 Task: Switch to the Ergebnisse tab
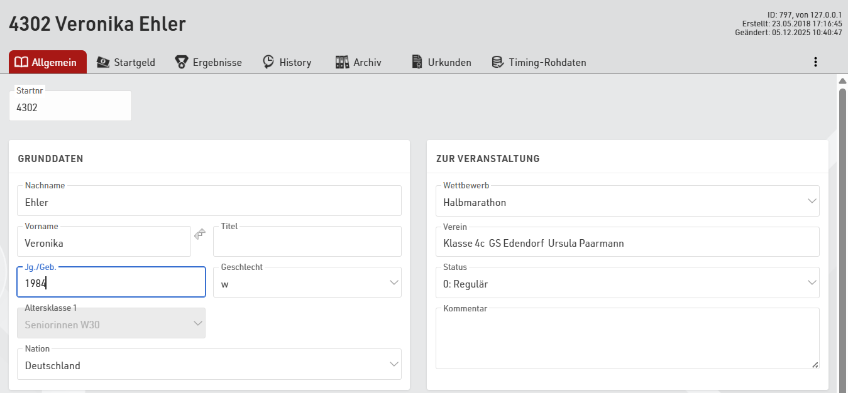coord(217,62)
